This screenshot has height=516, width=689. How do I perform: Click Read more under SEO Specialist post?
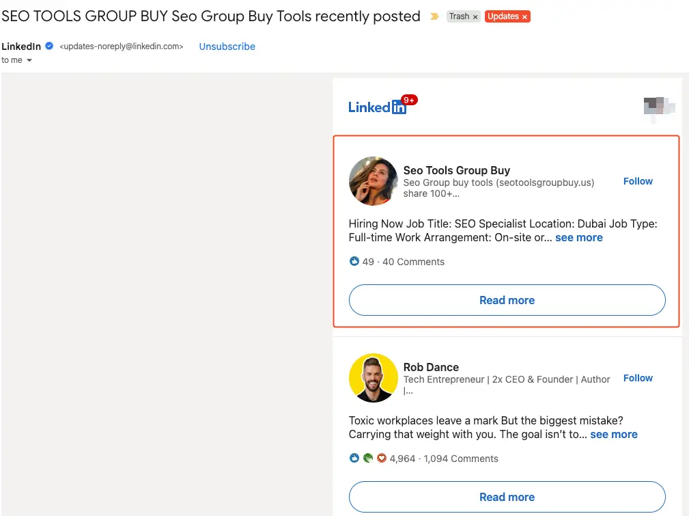click(507, 300)
